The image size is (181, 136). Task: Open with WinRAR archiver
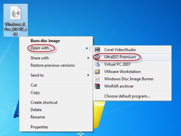pyautogui.click(x=132, y=86)
